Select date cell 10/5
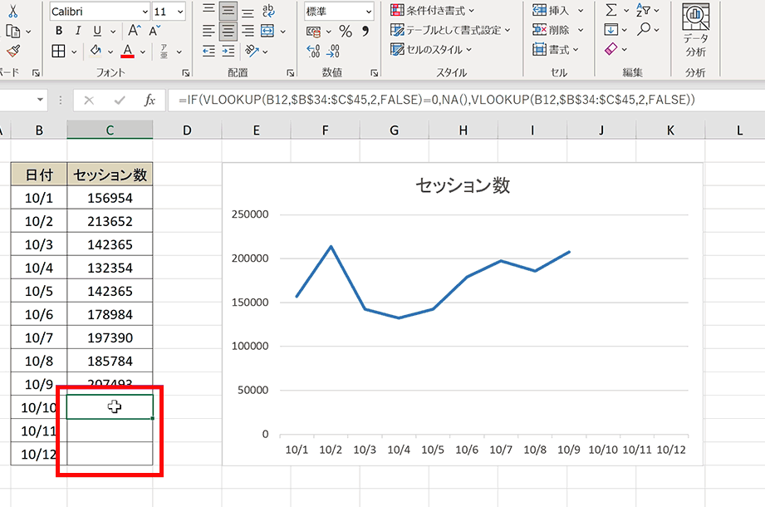Viewport: 765px width, 507px height. pyautogui.click(x=39, y=291)
